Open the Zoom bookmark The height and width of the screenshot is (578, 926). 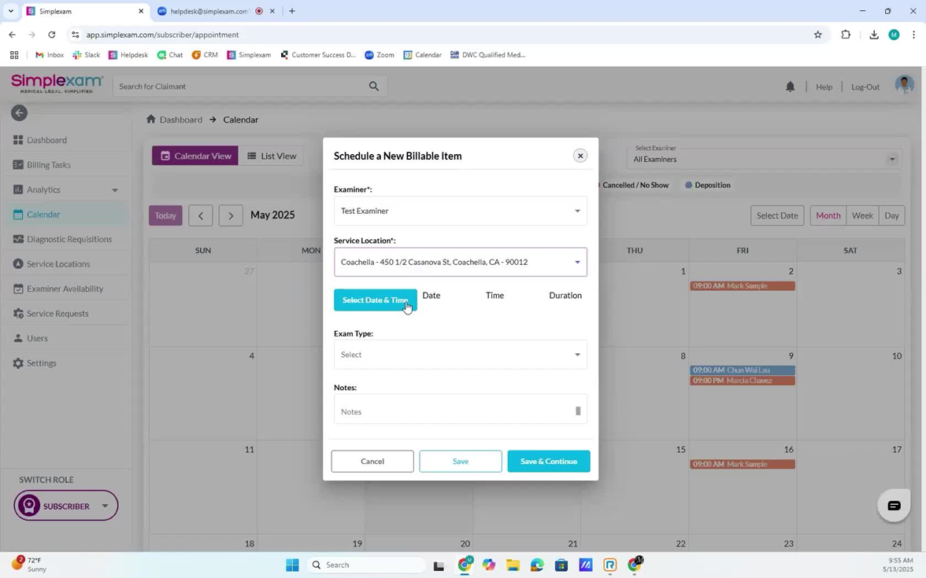[380, 54]
